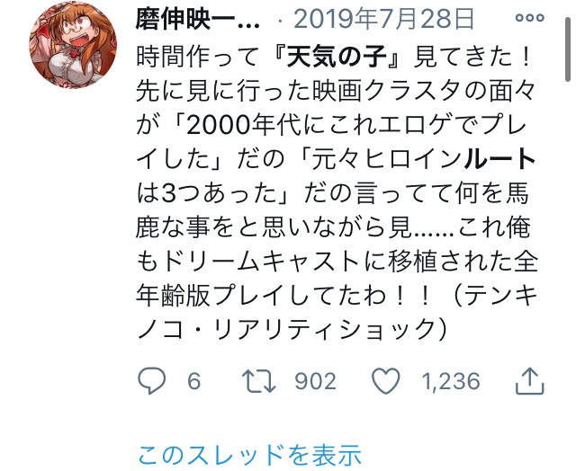Open the profile of 磨伸映一

(x=198, y=19)
